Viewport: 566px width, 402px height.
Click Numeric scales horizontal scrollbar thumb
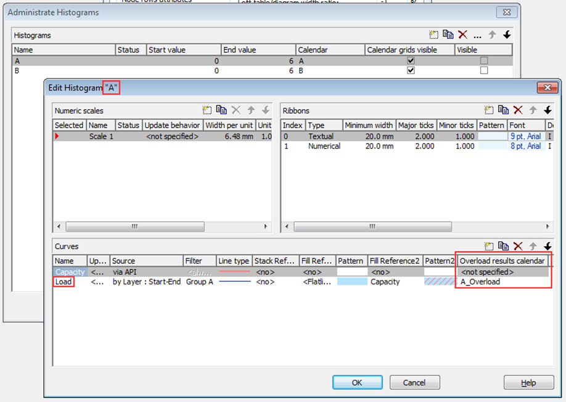(135, 227)
